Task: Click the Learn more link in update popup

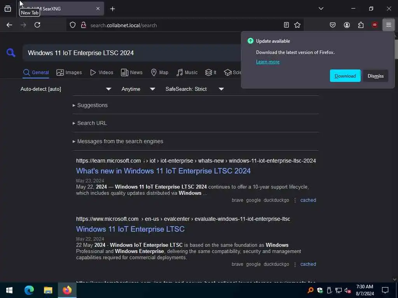Action: click(267, 62)
